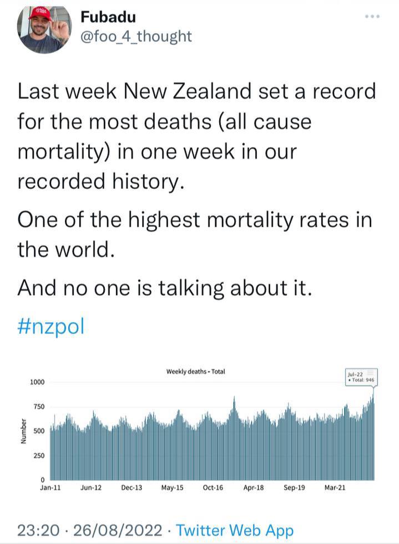399x544 pixels.
Task: Select the Mar-21 x-axis label
Action: pyautogui.click(x=335, y=487)
